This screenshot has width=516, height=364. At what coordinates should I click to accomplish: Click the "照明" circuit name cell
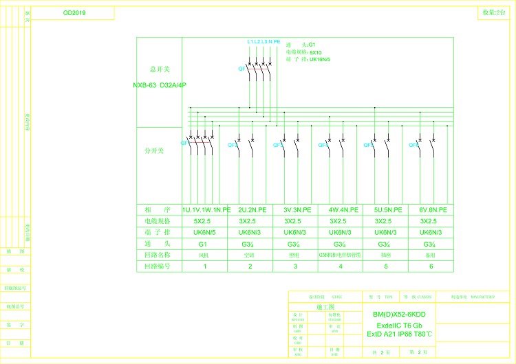click(294, 255)
